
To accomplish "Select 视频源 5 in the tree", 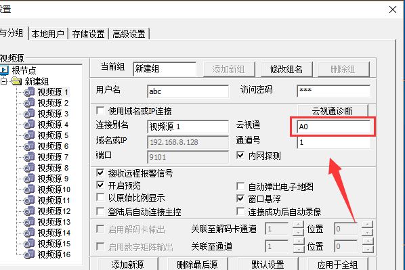I will point(53,135).
